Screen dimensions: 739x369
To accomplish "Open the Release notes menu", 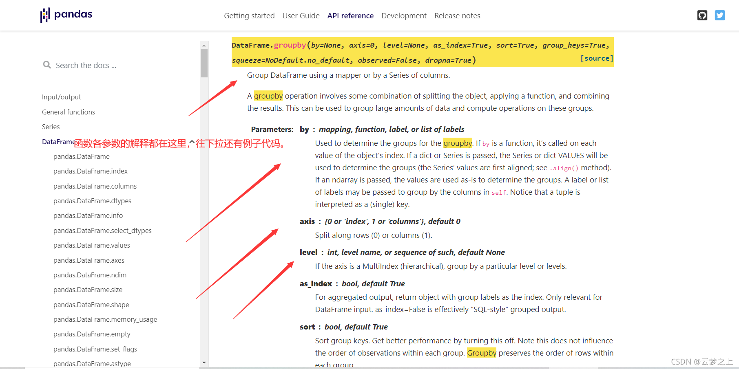I will (457, 15).
